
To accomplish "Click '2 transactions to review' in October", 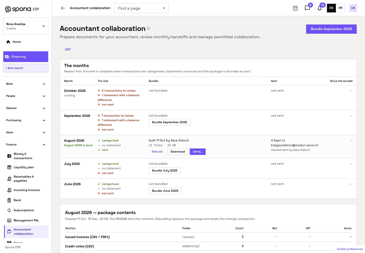I will coord(119,91).
